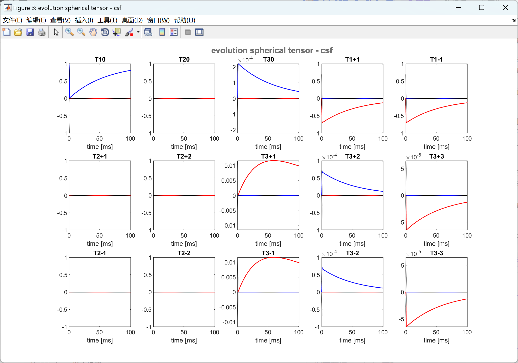The width and height of the screenshot is (518, 363).
Task: Select the Edit Plot arrow tool
Action: [56, 32]
